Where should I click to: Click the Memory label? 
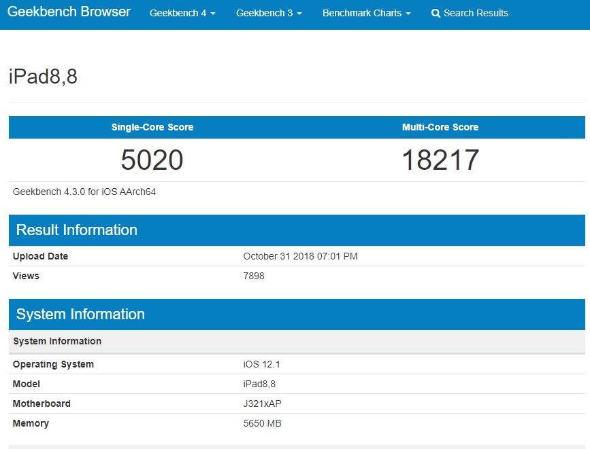(31, 423)
